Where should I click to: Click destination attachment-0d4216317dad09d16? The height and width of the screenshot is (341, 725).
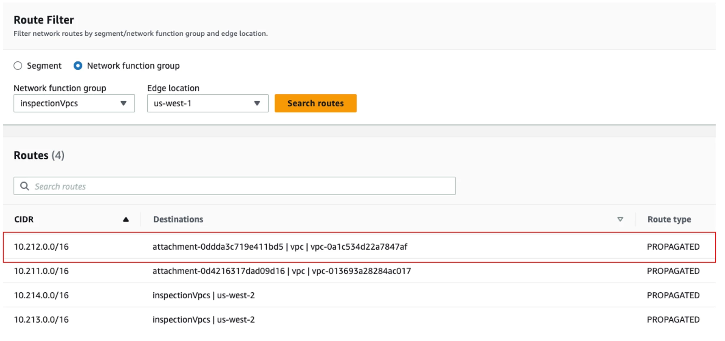point(282,271)
